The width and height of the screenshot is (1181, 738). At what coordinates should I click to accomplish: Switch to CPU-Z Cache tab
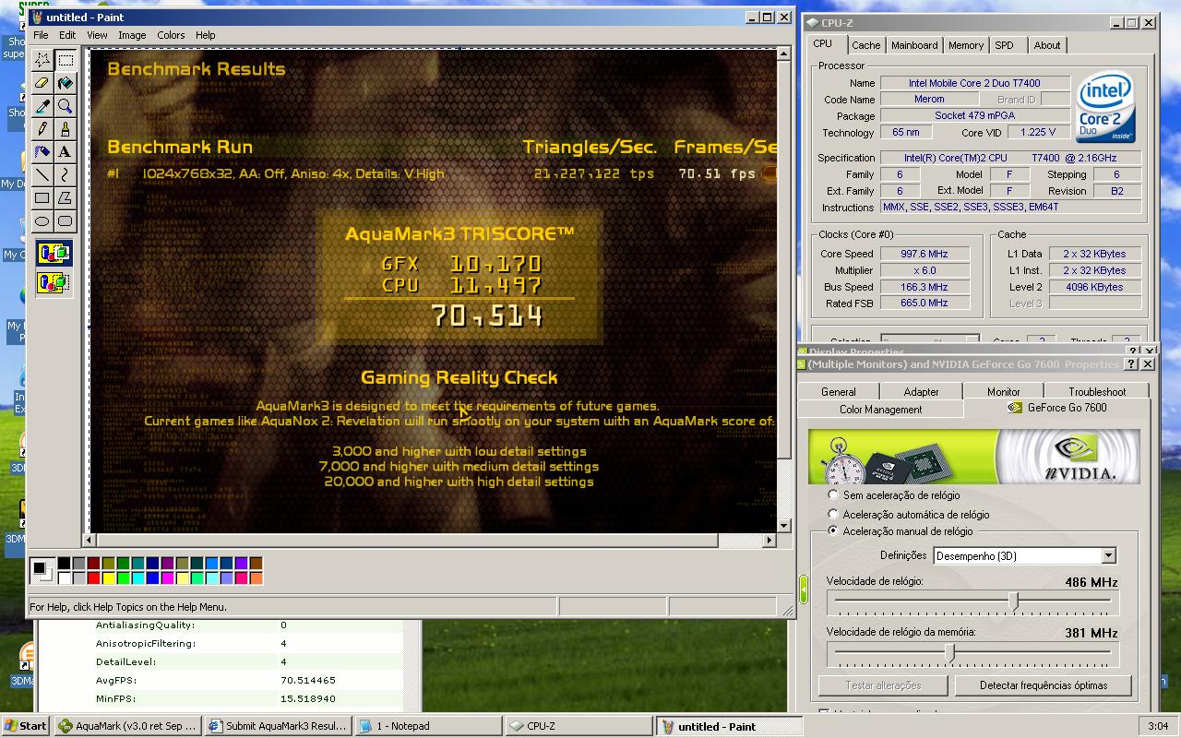[x=865, y=45]
